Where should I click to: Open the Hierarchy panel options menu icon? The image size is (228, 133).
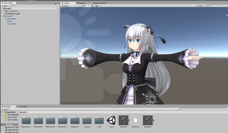click(x=58, y=3)
